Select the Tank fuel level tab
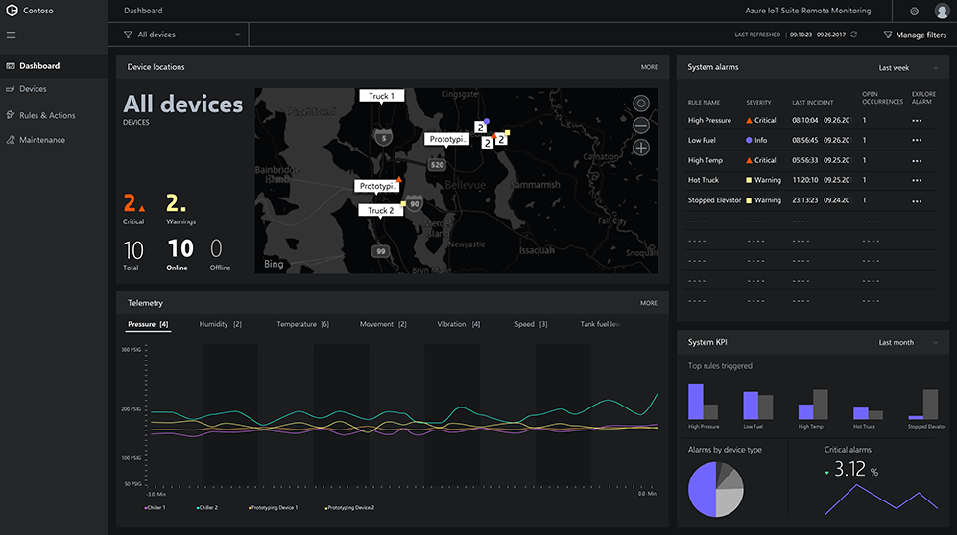The height and width of the screenshot is (535, 957). [601, 324]
